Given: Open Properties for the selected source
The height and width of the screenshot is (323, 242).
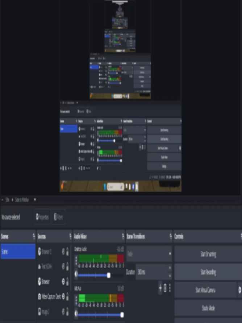Looking at the screenshot, I should pyautogui.click(x=42, y=217).
